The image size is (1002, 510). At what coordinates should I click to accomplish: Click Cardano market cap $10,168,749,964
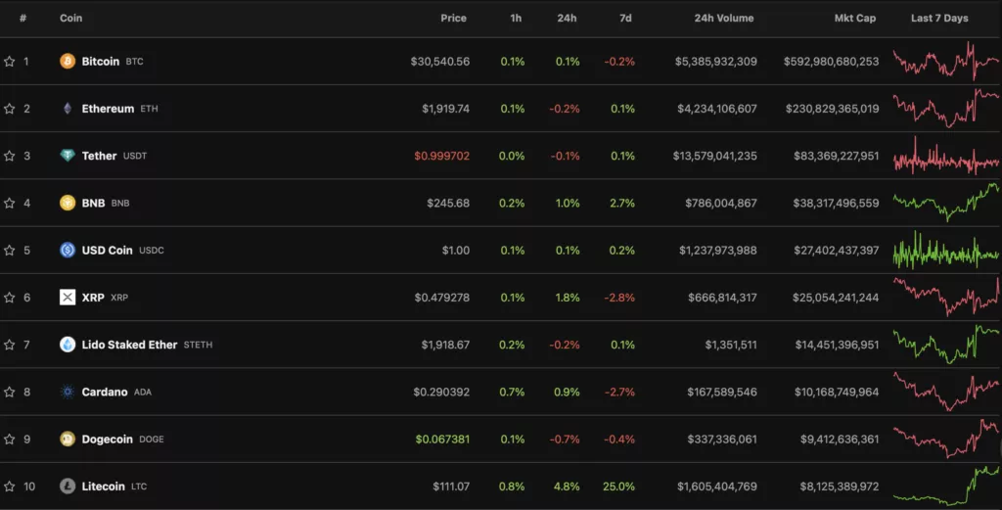pyautogui.click(x=837, y=392)
